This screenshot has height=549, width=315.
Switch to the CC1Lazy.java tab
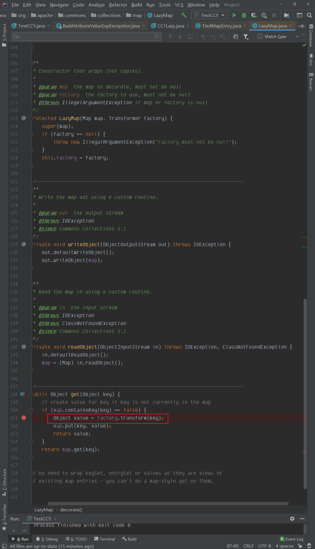[x=171, y=26]
